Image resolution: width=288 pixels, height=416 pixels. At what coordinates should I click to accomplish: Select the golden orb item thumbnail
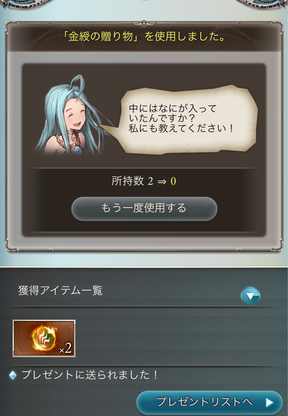pos(44,338)
